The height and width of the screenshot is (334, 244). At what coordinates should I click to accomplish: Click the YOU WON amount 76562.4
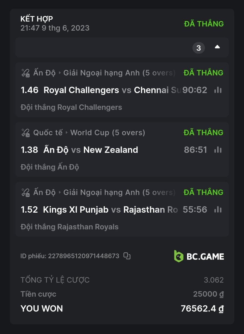202,308
